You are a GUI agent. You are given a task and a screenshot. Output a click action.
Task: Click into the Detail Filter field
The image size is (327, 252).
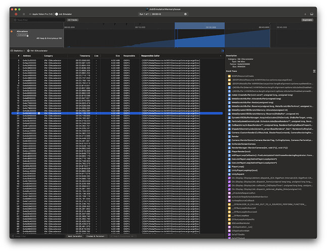(38, 236)
